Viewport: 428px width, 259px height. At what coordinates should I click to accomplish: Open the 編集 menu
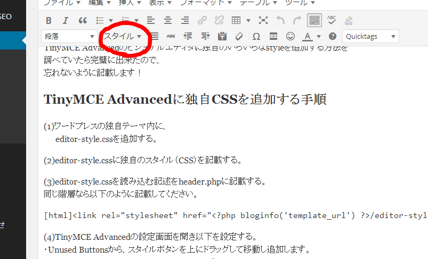(x=99, y=3)
